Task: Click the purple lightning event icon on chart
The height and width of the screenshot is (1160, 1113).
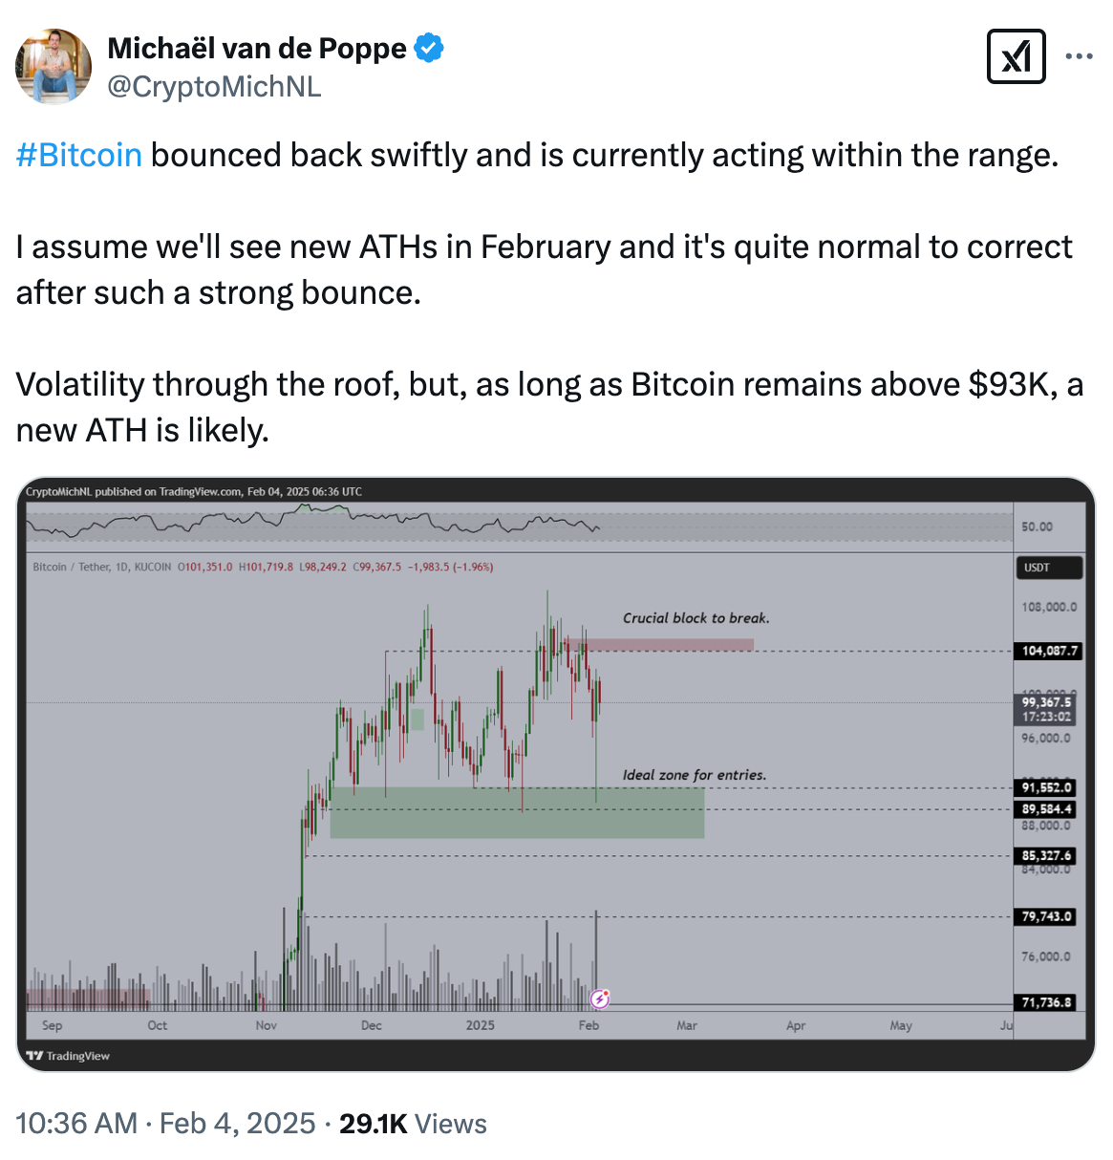Action: tap(600, 999)
